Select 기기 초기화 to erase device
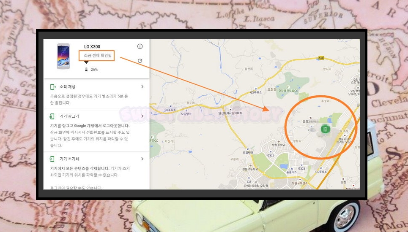The height and width of the screenshot is (232, 408). coord(69,159)
